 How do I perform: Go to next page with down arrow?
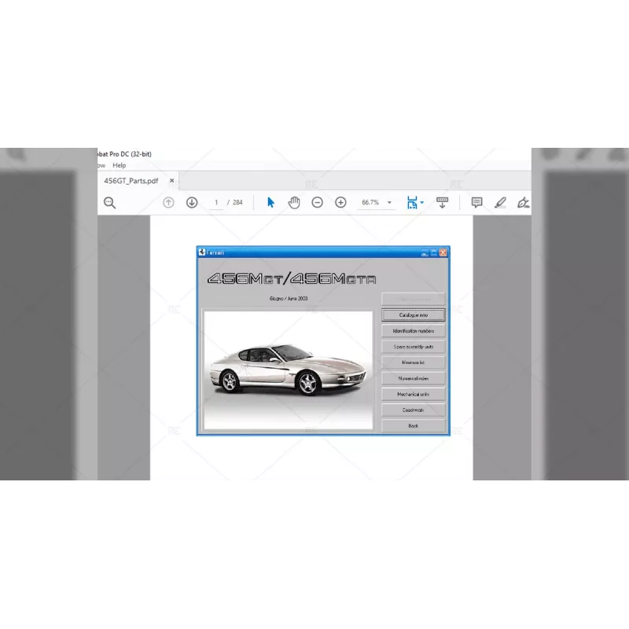[x=192, y=202]
